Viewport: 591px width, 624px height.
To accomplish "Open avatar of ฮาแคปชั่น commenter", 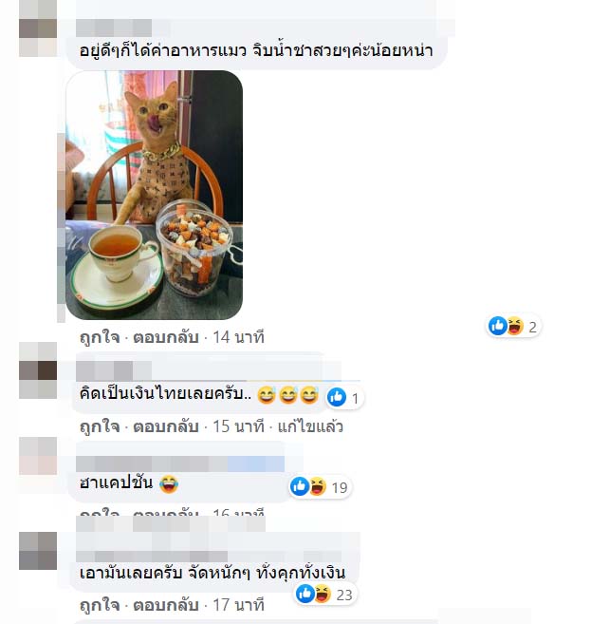I will tap(38, 456).
